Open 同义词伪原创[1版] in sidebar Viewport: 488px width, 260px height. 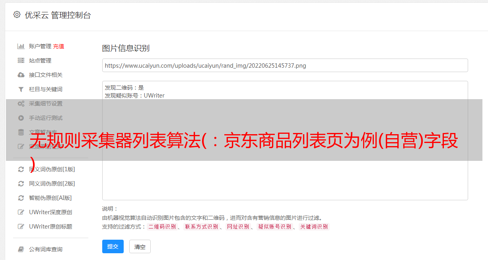[52, 169]
